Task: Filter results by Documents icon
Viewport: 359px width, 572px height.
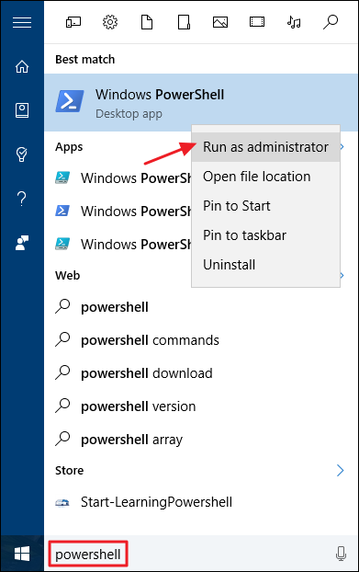Action: point(147,23)
